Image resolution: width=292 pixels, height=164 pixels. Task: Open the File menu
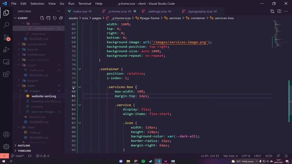pos(14,4)
